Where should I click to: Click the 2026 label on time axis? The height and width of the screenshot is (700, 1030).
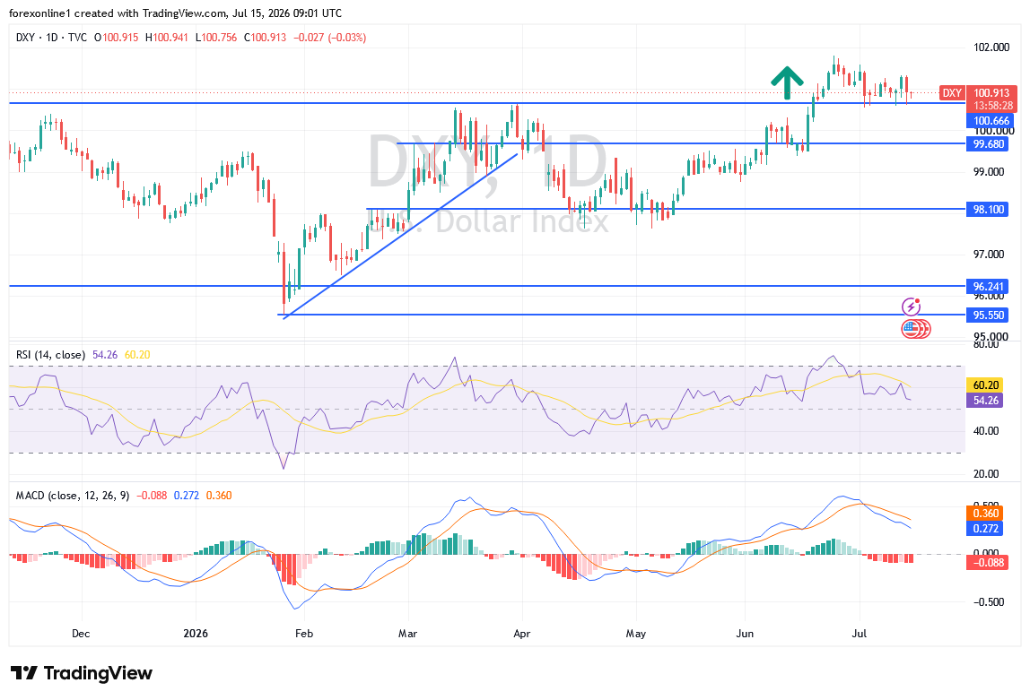(195, 634)
